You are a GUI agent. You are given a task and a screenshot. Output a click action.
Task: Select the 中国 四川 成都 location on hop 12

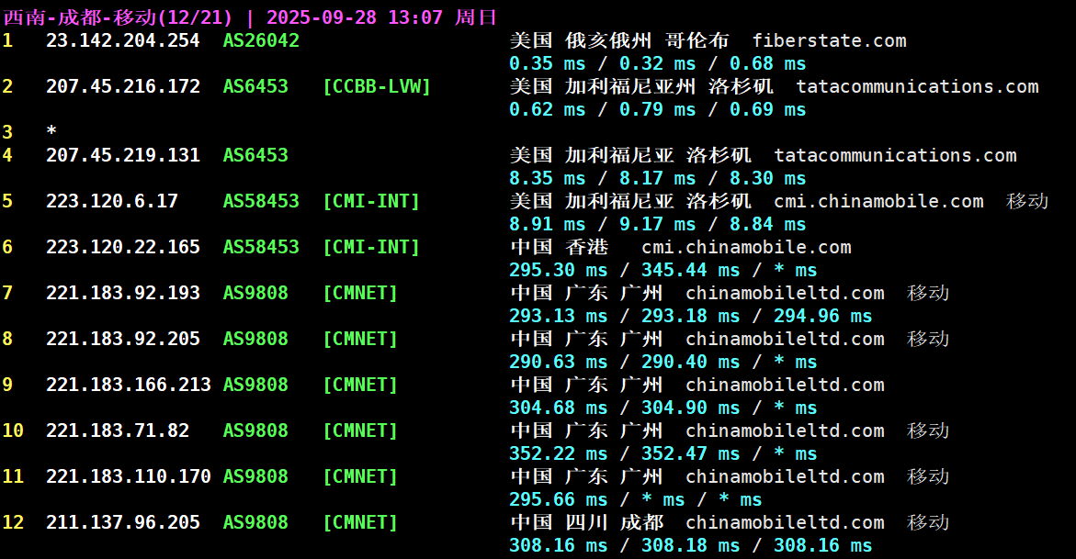pos(587,522)
